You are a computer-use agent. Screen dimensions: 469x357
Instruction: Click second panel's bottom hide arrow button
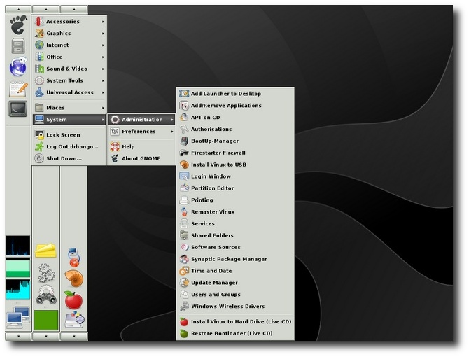[45, 337]
